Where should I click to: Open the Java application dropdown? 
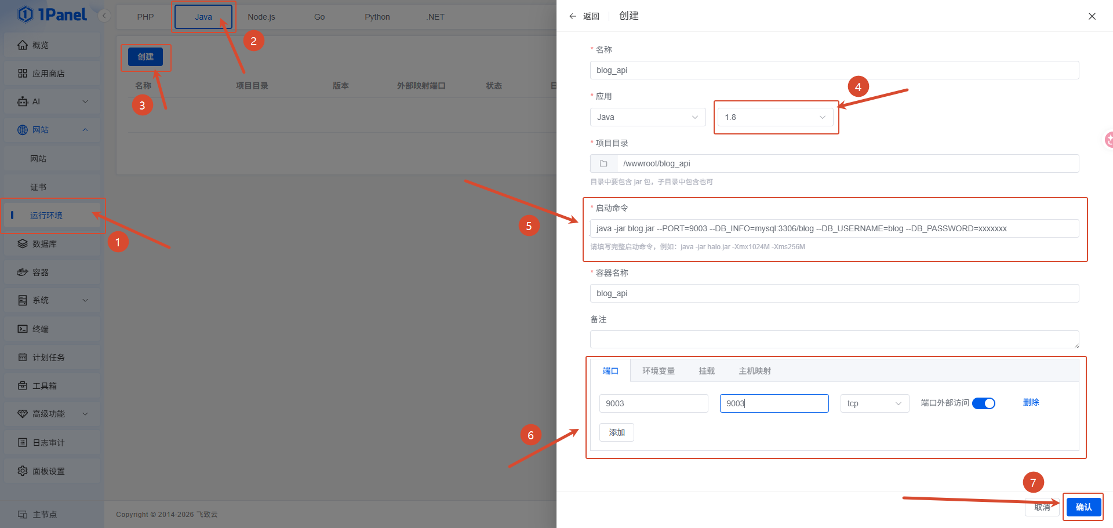[648, 117]
